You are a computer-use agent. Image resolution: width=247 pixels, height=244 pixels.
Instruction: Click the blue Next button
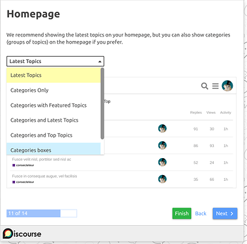coord(225,213)
